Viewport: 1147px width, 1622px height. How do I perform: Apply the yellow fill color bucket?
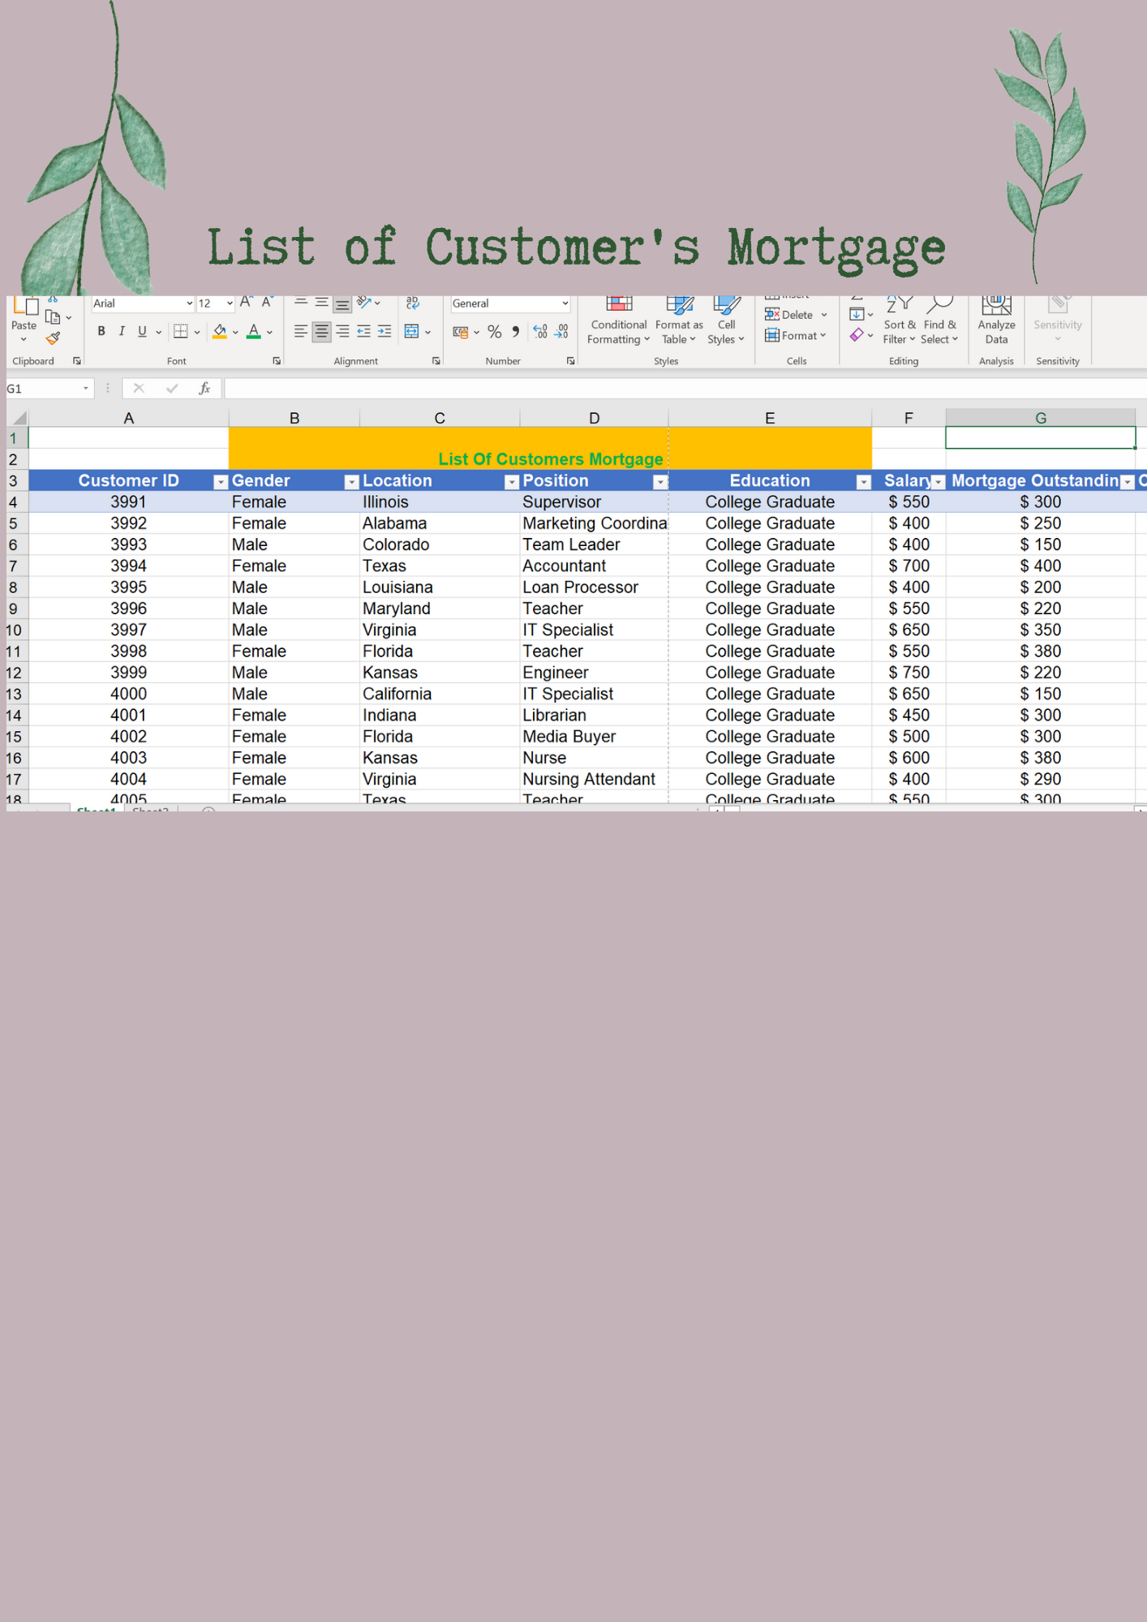click(219, 331)
